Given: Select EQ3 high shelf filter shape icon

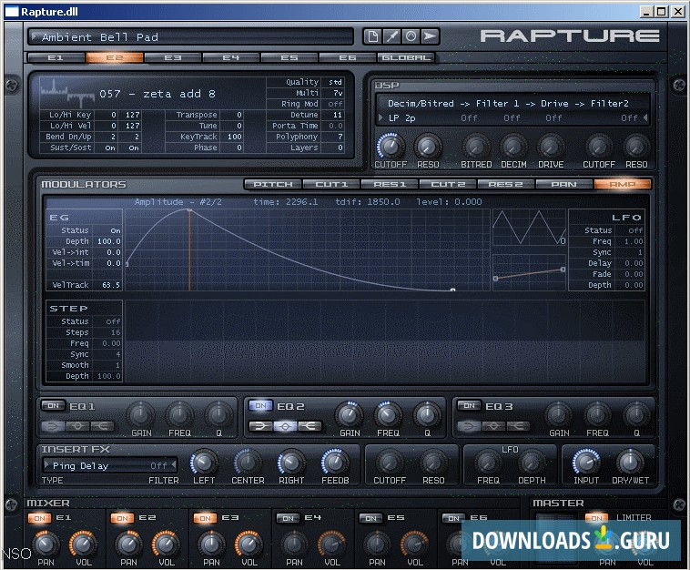Looking at the screenshot, I should (518, 425).
